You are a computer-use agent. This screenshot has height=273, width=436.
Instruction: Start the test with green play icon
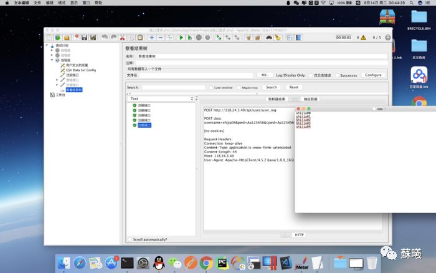coord(181,37)
